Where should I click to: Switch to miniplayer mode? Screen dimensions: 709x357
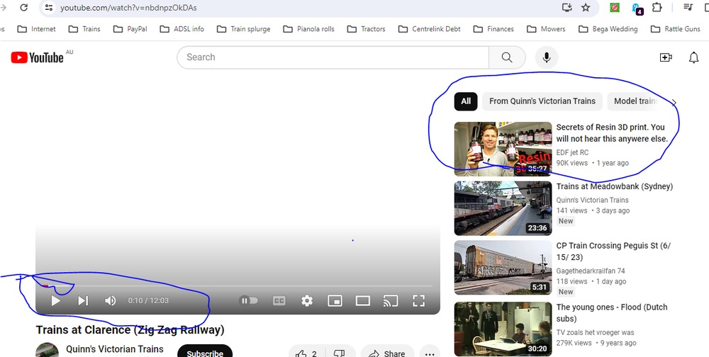[x=335, y=300]
